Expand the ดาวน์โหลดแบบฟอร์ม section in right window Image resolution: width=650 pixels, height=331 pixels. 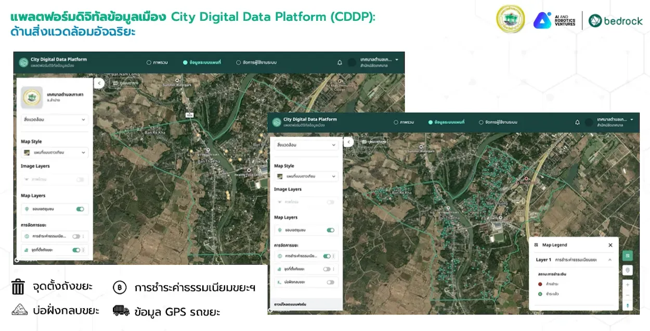[306, 304]
